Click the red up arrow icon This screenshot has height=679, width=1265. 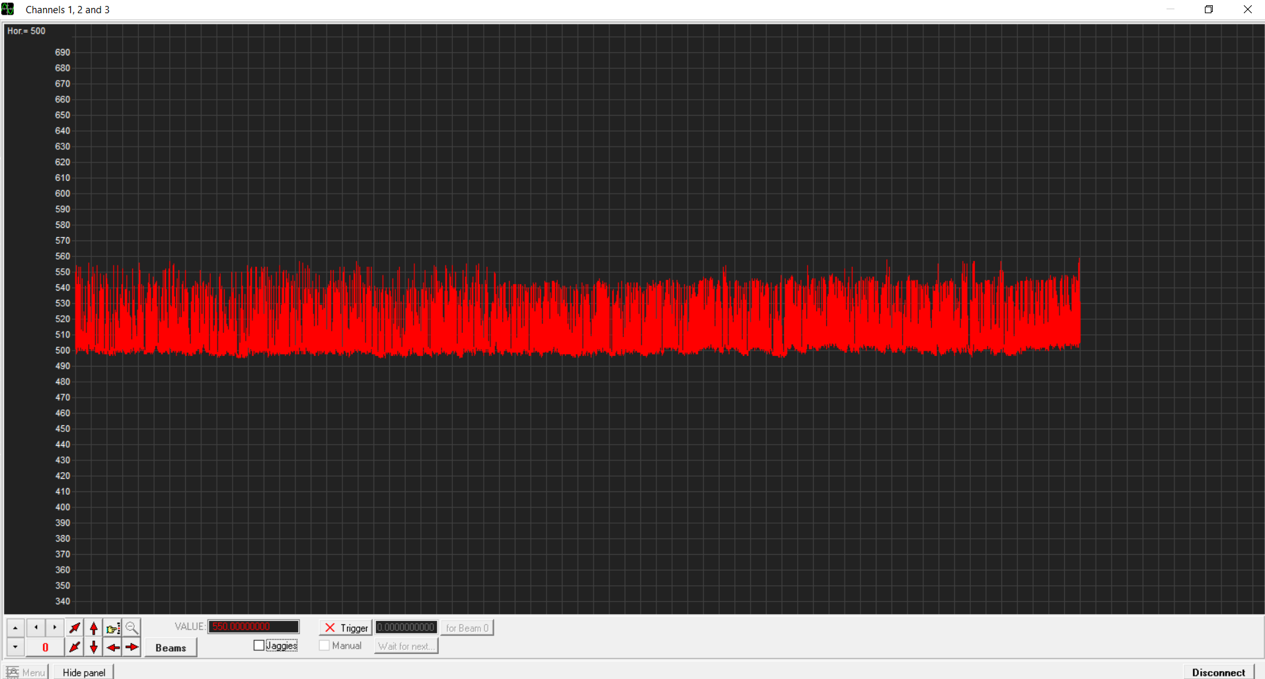[x=94, y=627]
